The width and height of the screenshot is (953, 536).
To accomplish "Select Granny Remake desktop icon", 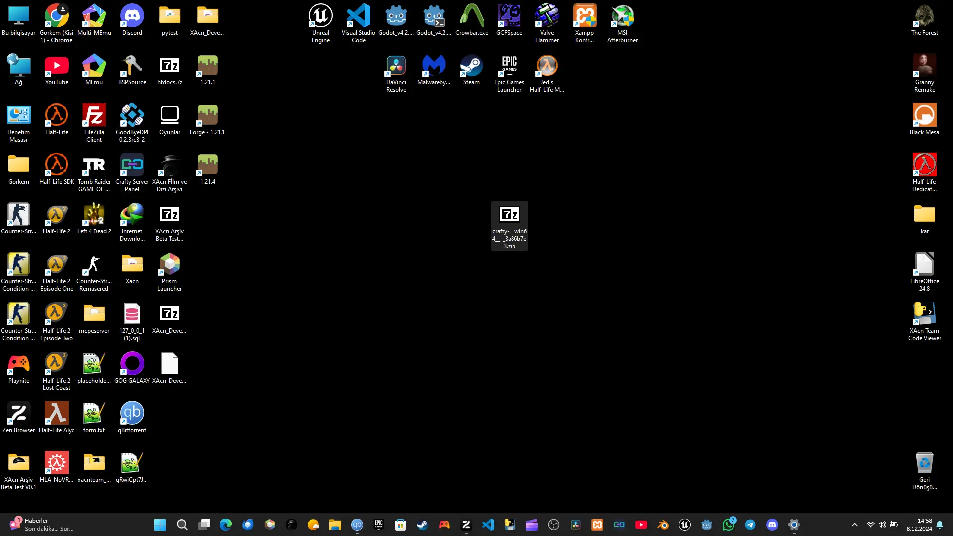I will [924, 73].
